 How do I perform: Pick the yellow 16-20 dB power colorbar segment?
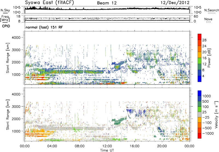click(200, 55)
